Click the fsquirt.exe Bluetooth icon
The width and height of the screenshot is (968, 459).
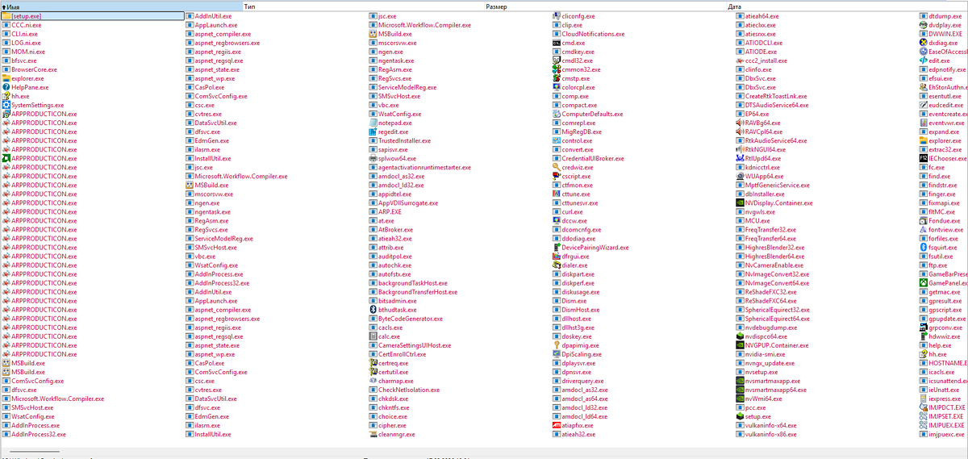(x=923, y=248)
